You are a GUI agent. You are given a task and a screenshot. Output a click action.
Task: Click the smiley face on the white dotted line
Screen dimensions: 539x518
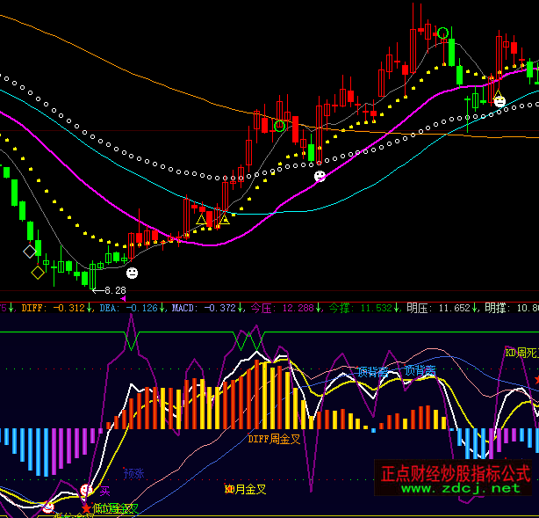tap(320, 177)
